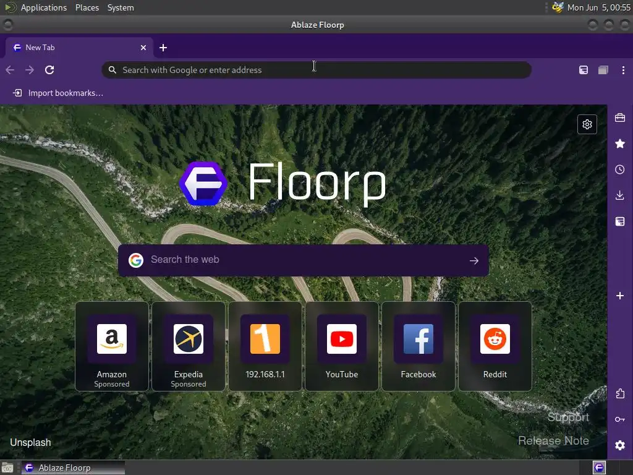Open the Amazon sponsored shortcut
633x475 pixels.
(112, 346)
